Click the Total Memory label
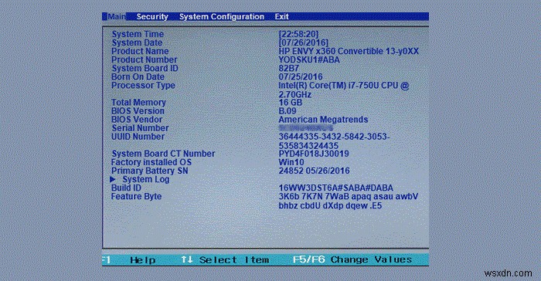 pyautogui.click(x=138, y=103)
